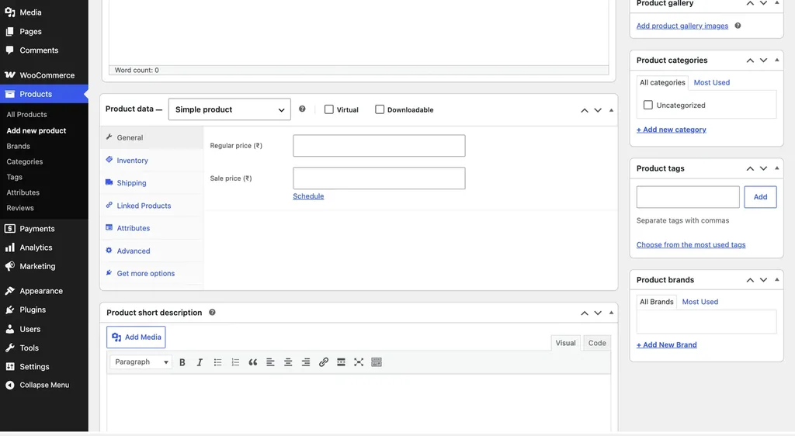Click Add New Brand link

tap(667, 345)
